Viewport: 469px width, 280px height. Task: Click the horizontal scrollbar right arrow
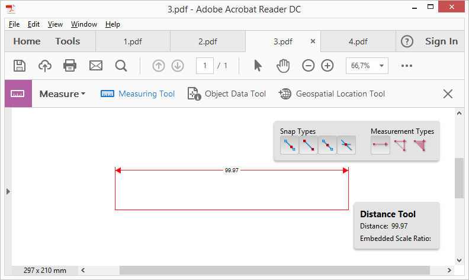point(449,271)
